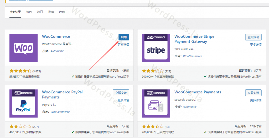This screenshot has height=138, width=269.
Task: Click author link Automattic under WooCommerce
Action: (x=57, y=51)
